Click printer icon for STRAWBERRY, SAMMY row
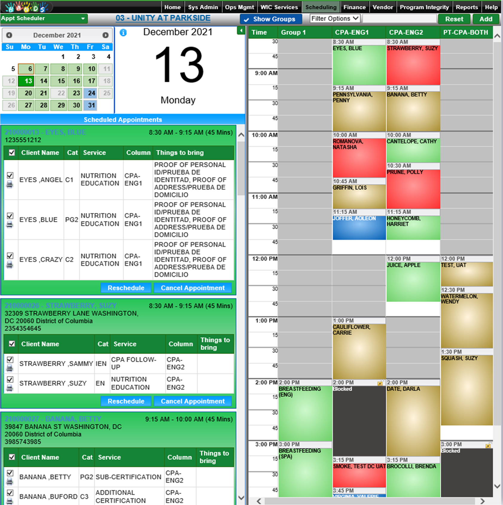 (x=10, y=368)
